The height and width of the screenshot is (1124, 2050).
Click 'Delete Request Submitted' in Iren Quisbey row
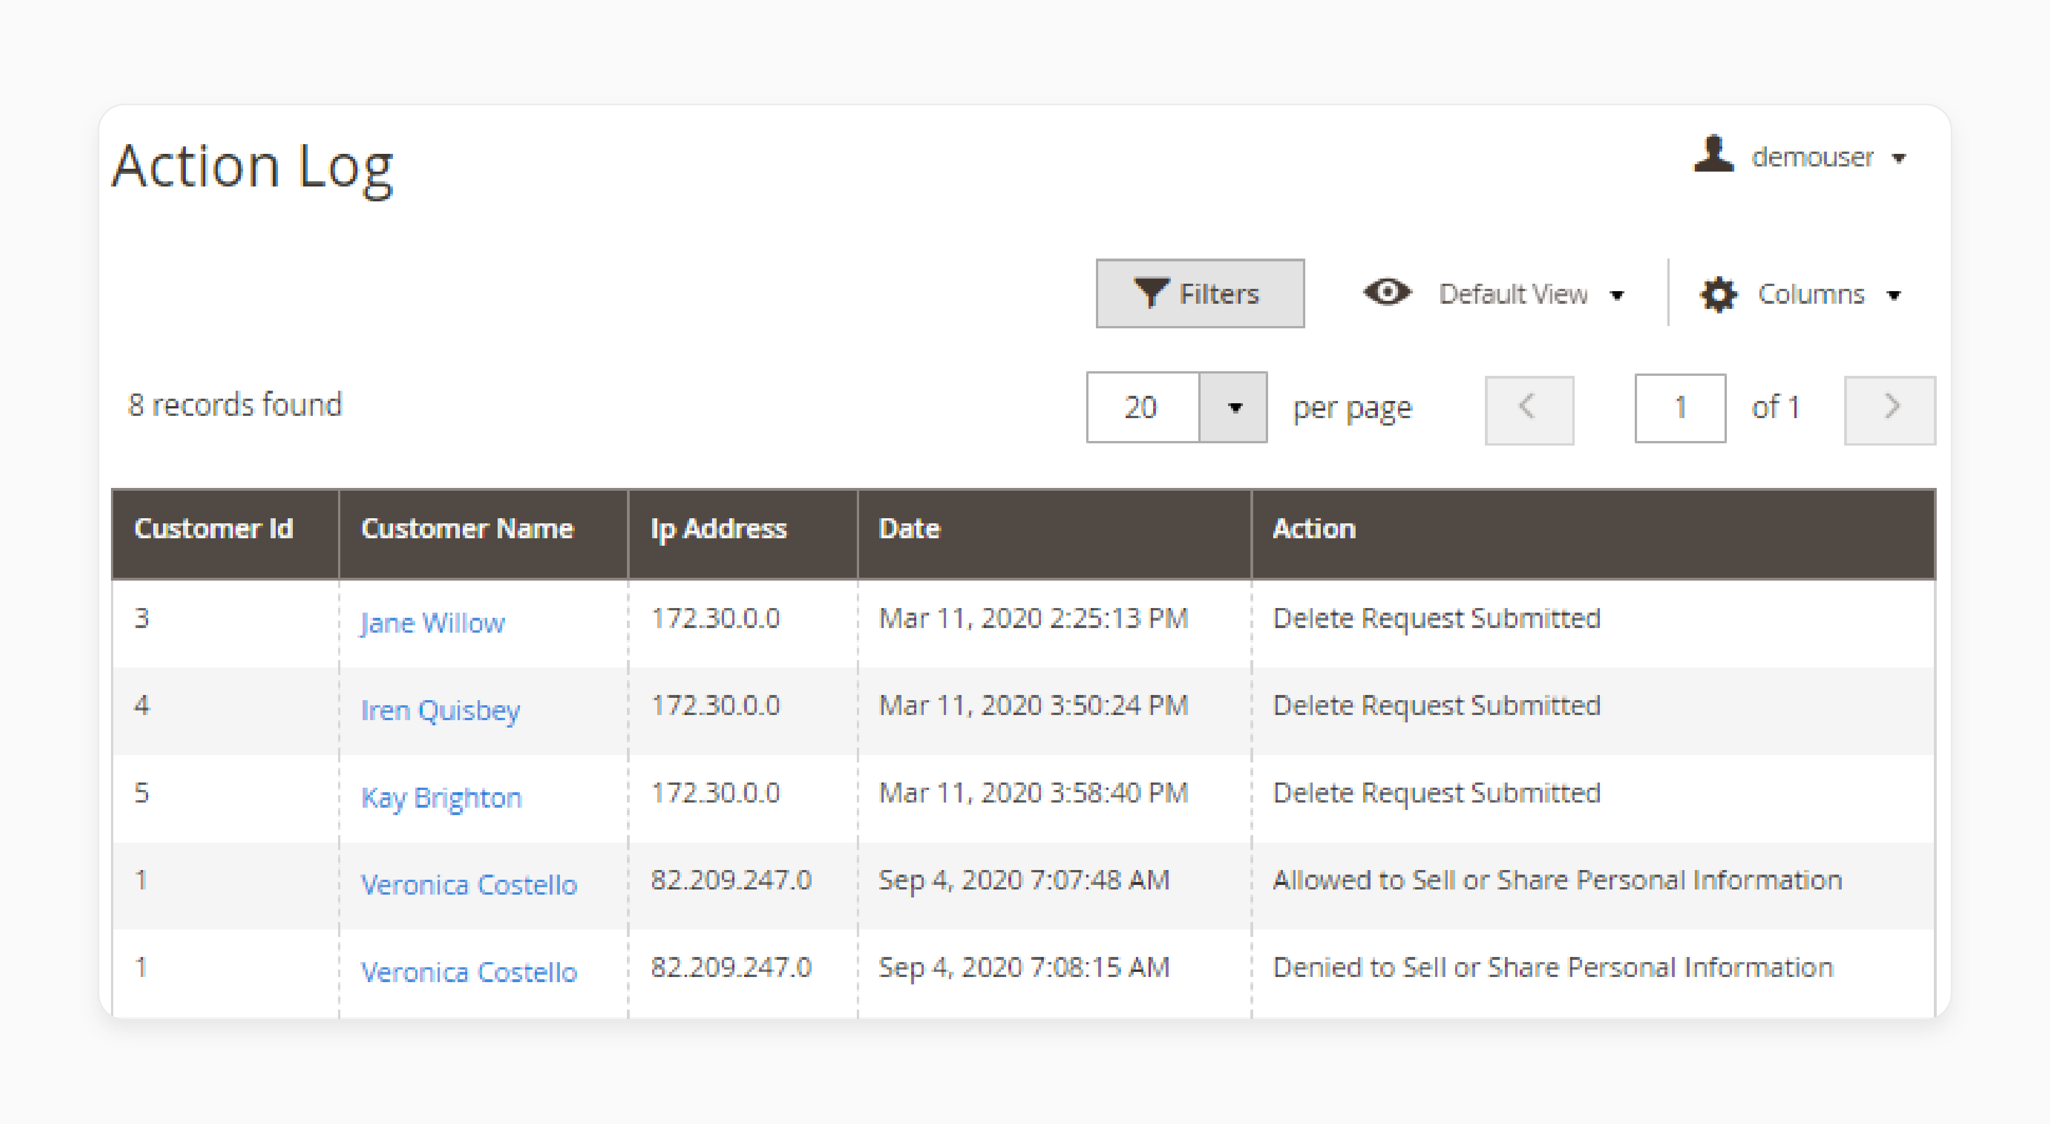(1436, 706)
